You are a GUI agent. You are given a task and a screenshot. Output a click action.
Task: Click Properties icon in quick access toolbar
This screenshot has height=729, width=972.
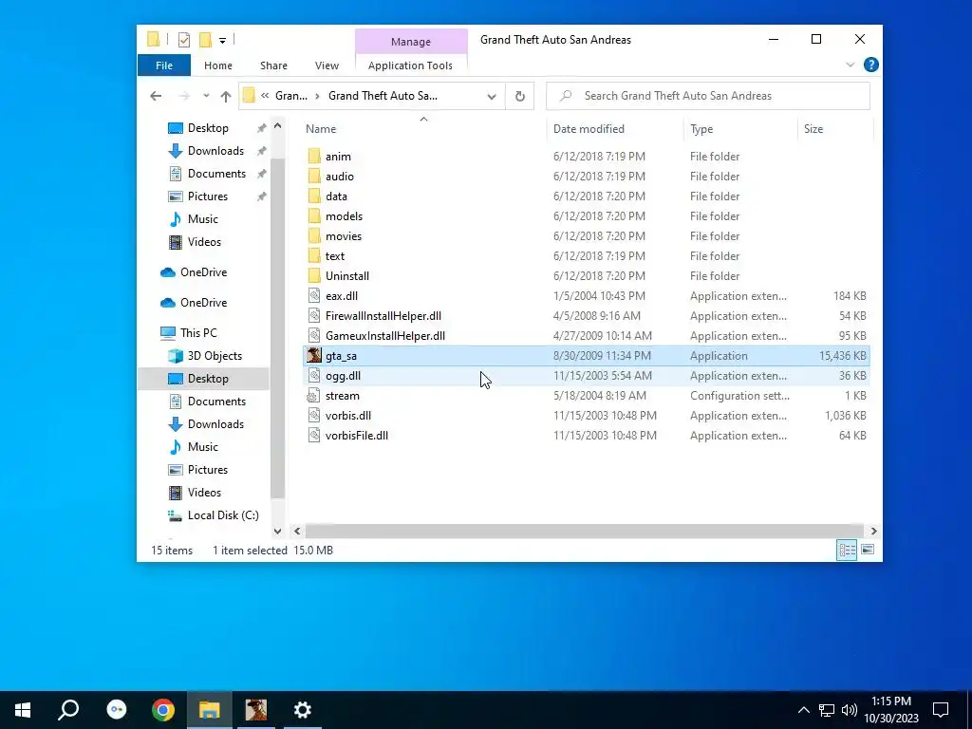[x=183, y=40]
